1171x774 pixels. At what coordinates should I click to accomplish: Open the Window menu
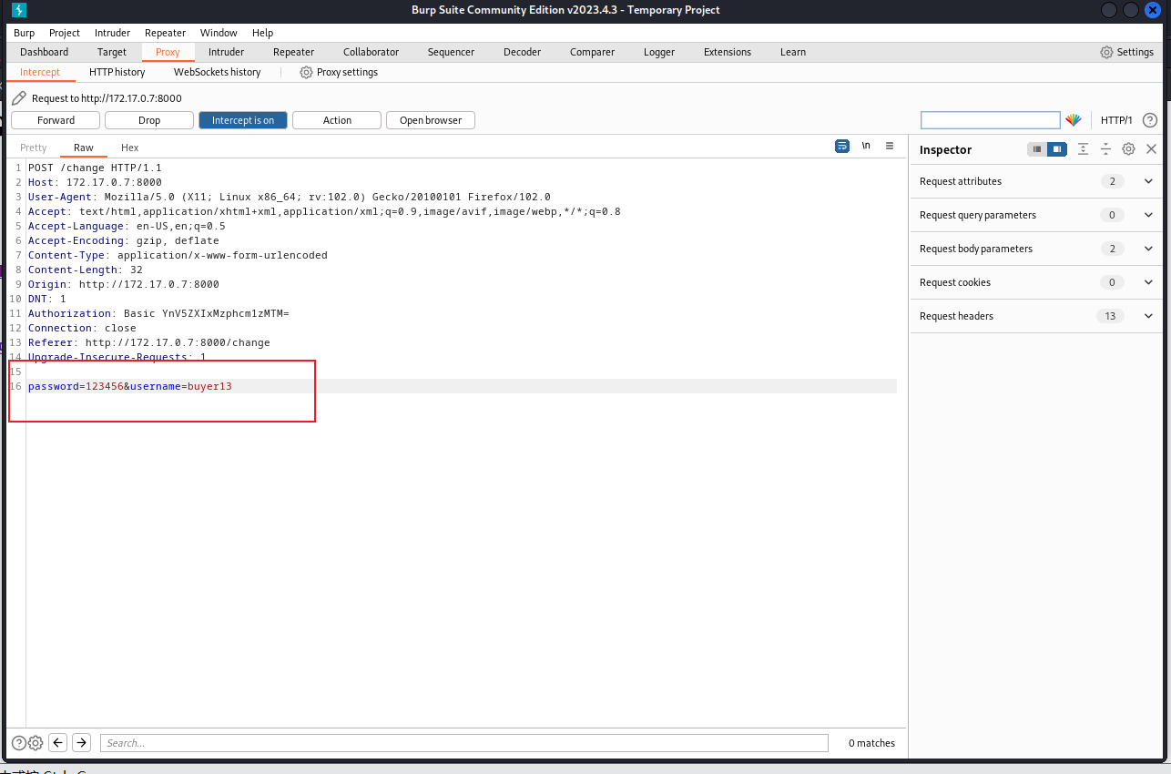coord(219,33)
